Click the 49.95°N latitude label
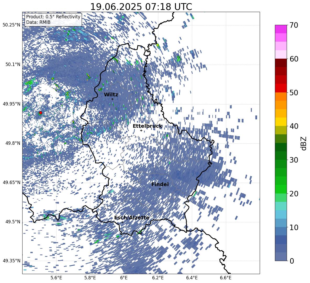Image resolution: width=310 pixels, height=283 pixels. 12,104
